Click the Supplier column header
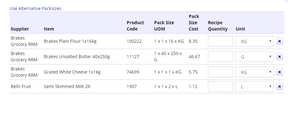Viewport: 288px width, 116px height. point(20,29)
